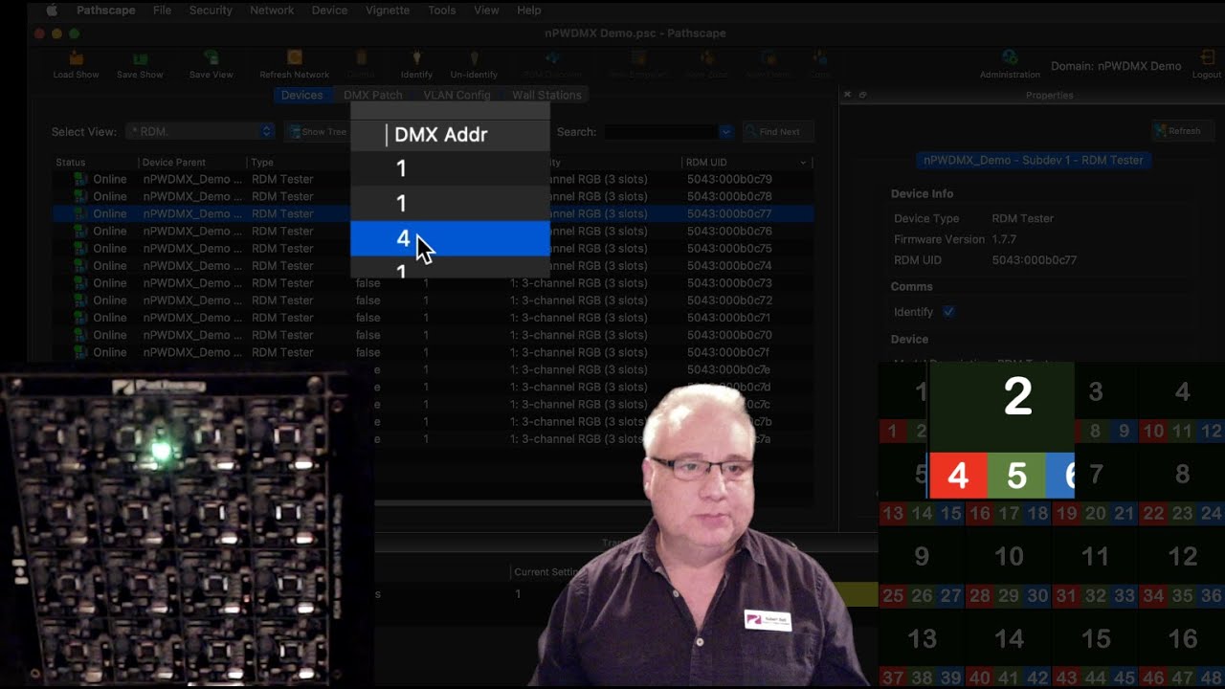Viewport: 1225px width, 689px height.
Task: Click the Identify lightbulb toolbar icon
Action: (x=416, y=58)
